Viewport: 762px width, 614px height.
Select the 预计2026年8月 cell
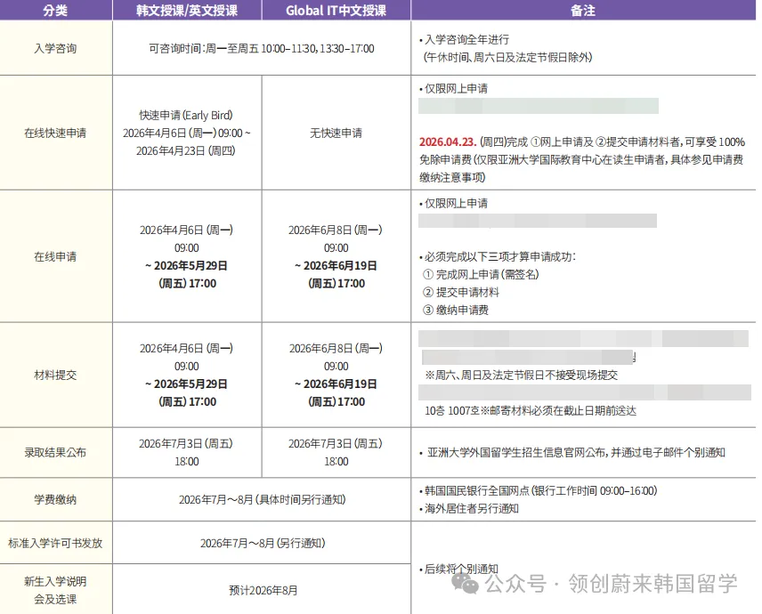pyautogui.click(x=263, y=589)
